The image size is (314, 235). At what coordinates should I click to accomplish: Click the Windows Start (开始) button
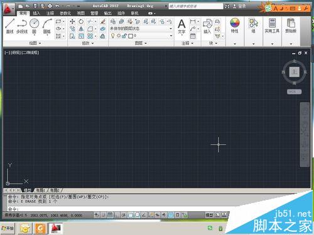tap(8, 228)
